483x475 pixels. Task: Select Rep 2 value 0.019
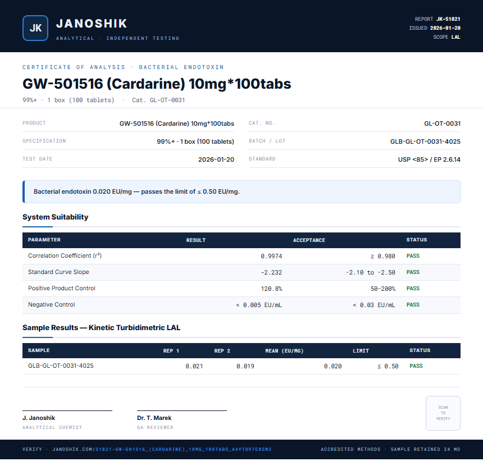coord(245,366)
